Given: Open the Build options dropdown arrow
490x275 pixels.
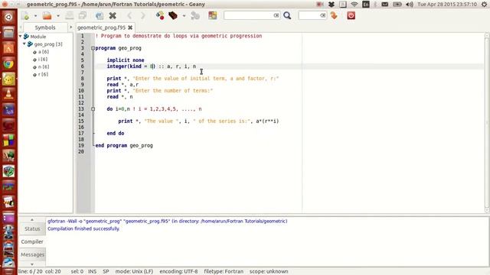Looking at the screenshot, I should (x=184, y=15).
